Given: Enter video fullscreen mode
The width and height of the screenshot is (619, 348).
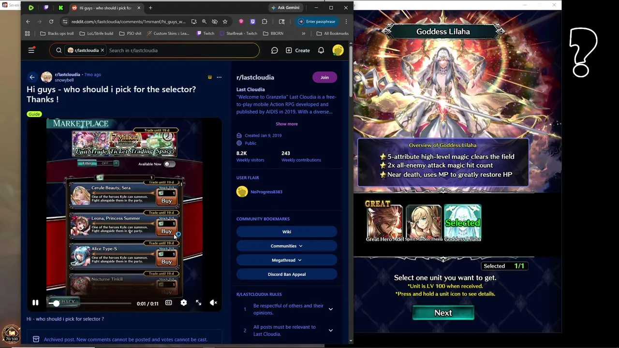Looking at the screenshot, I should [x=198, y=303].
